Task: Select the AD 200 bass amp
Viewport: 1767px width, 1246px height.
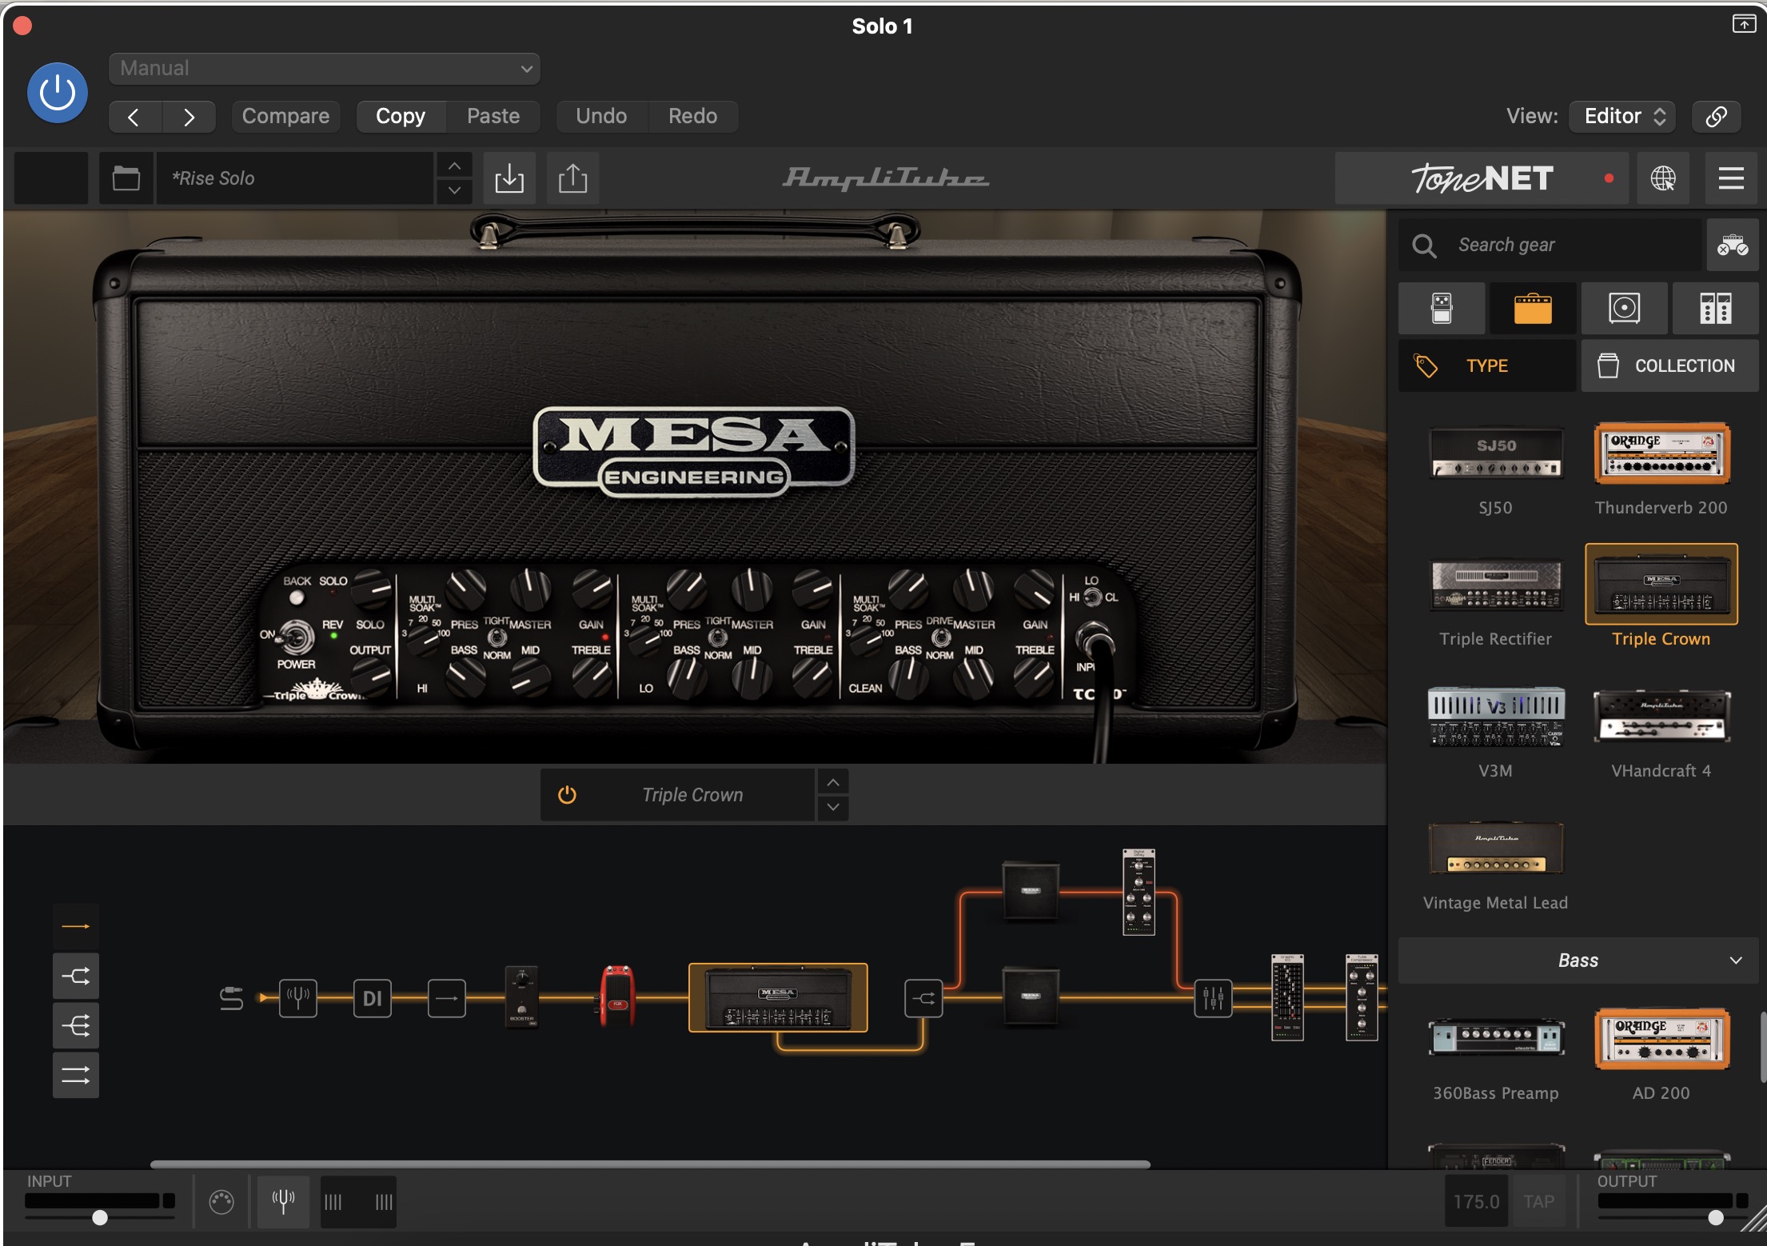Action: 1661,1038
